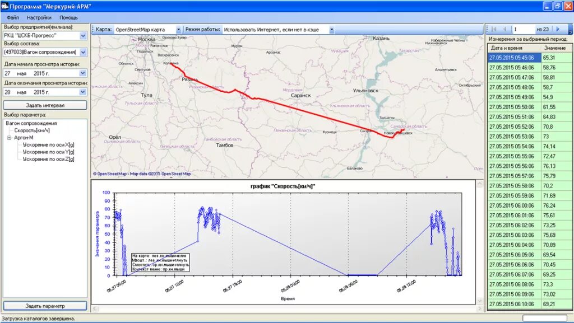Click the status bar progress indicator
Screen dimensions: 574x323
point(544,319)
